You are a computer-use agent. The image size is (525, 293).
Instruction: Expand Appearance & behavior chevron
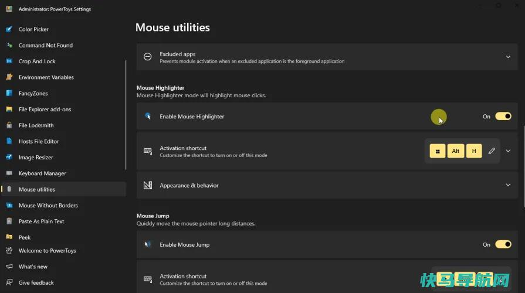pos(508,185)
